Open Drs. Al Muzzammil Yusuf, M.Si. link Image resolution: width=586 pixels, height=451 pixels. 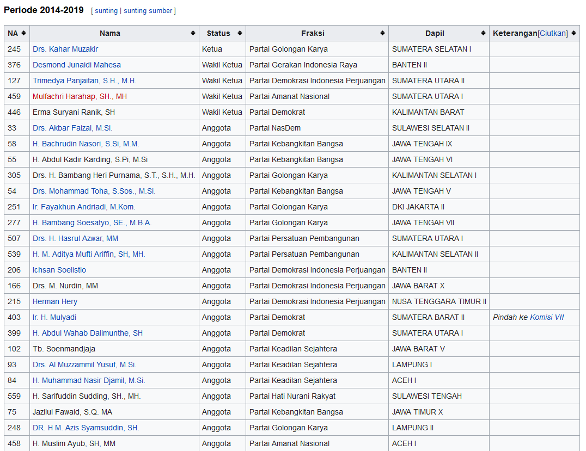(84, 364)
